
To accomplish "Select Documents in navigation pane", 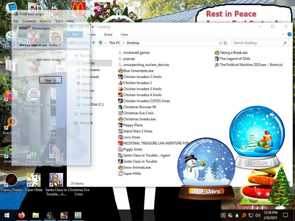I will pos(88,70).
